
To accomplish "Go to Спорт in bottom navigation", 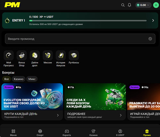I will (x=40, y=133).
